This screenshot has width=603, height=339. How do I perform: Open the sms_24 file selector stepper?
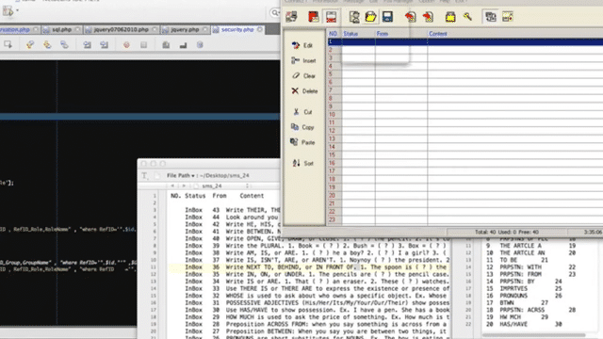click(247, 186)
